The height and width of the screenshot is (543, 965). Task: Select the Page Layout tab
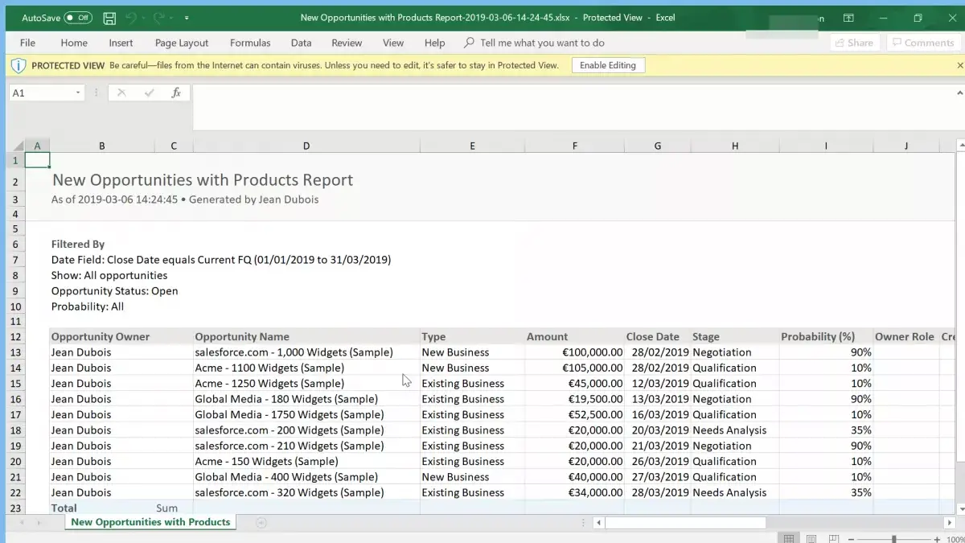click(182, 43)
